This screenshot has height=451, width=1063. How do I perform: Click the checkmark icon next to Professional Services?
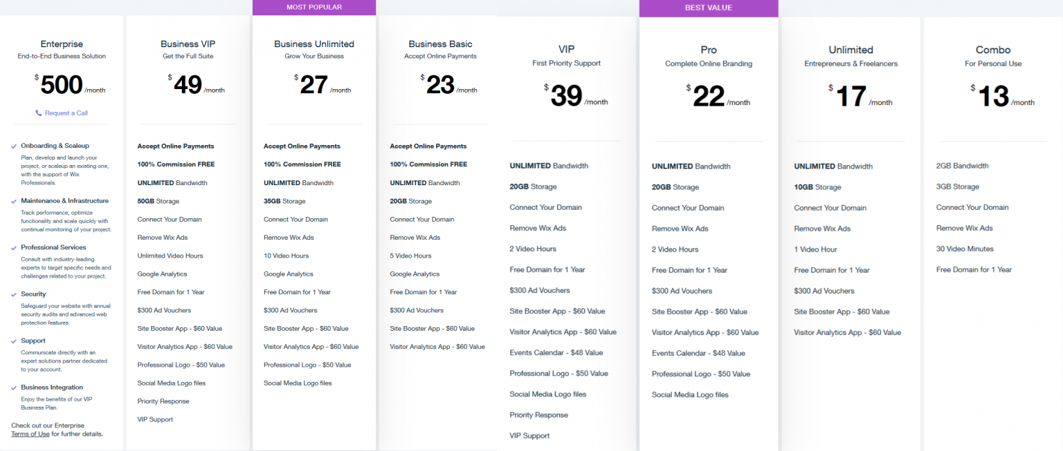pos(14,247)
